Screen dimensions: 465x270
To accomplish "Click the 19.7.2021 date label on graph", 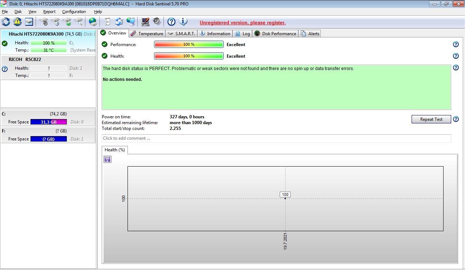I will (285, 242).
